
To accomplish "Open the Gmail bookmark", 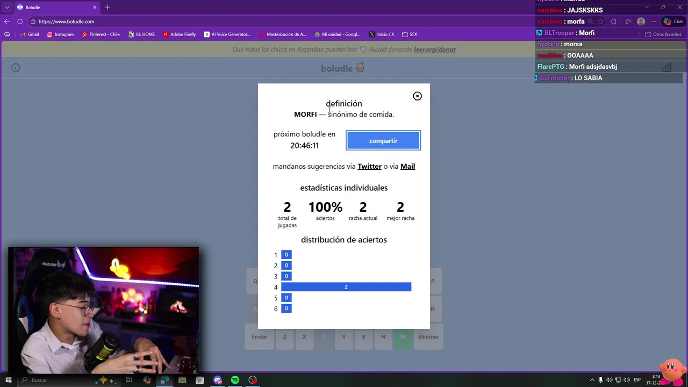I will pyautogui.click(x=29, y=34).
